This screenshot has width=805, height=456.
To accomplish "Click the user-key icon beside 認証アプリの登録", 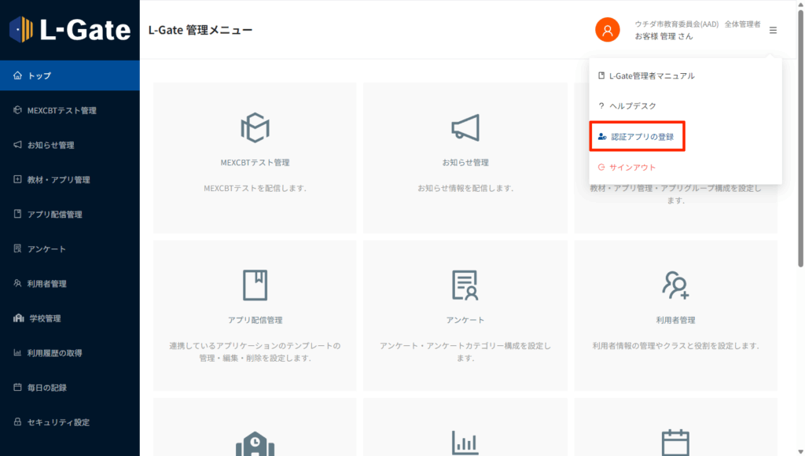I will (x=602, y=137).
